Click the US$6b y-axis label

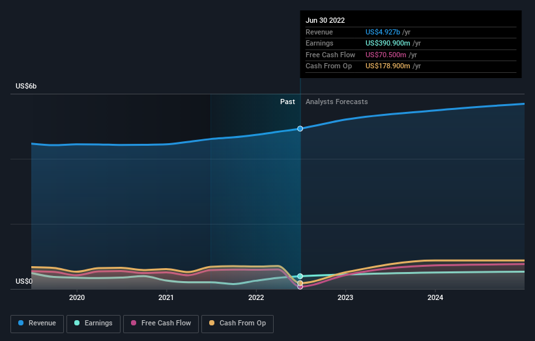pos(26,86)
